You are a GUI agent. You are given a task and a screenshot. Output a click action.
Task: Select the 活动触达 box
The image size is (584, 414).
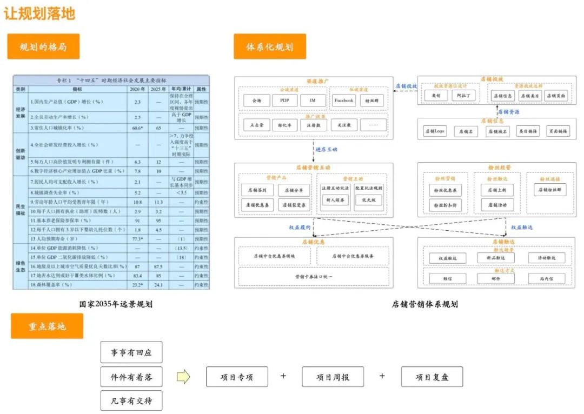546,258
